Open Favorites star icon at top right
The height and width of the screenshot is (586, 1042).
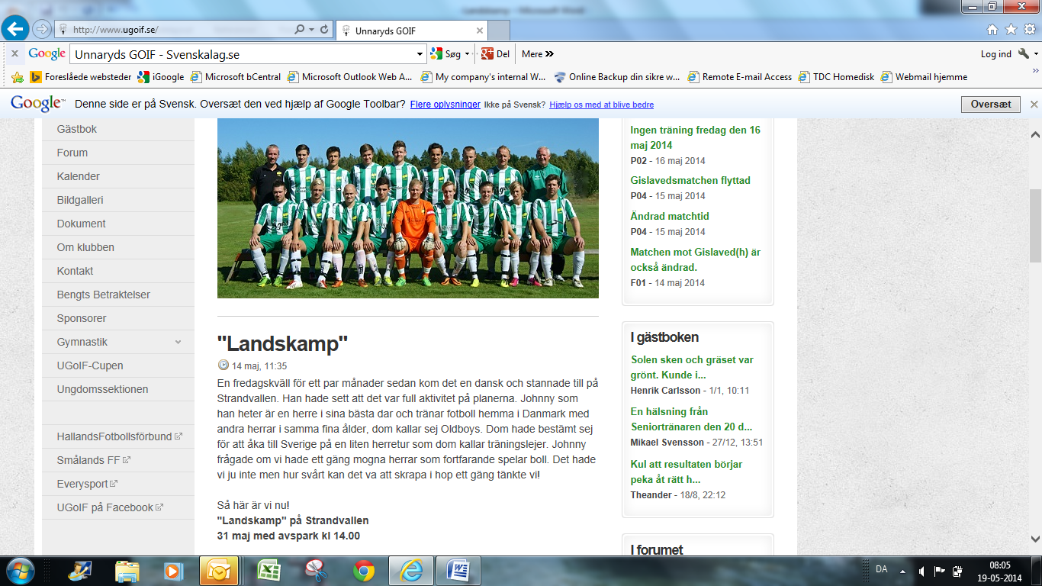(x=1011, y=30)
